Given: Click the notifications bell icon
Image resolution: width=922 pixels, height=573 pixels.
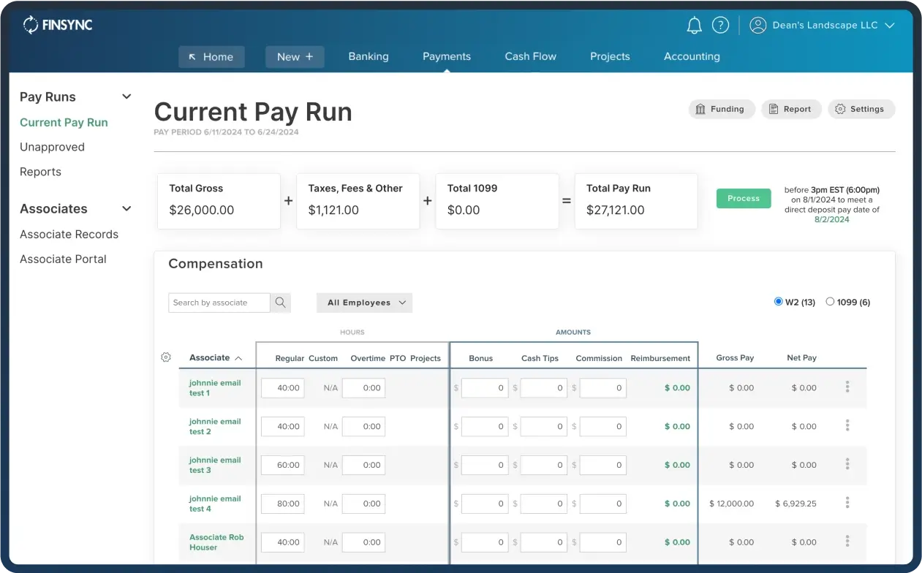Looking at the screenshot, I should [694, 26].
